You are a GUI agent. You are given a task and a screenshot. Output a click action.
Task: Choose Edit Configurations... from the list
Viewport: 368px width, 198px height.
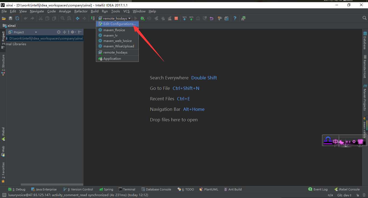tap(117, 24)
